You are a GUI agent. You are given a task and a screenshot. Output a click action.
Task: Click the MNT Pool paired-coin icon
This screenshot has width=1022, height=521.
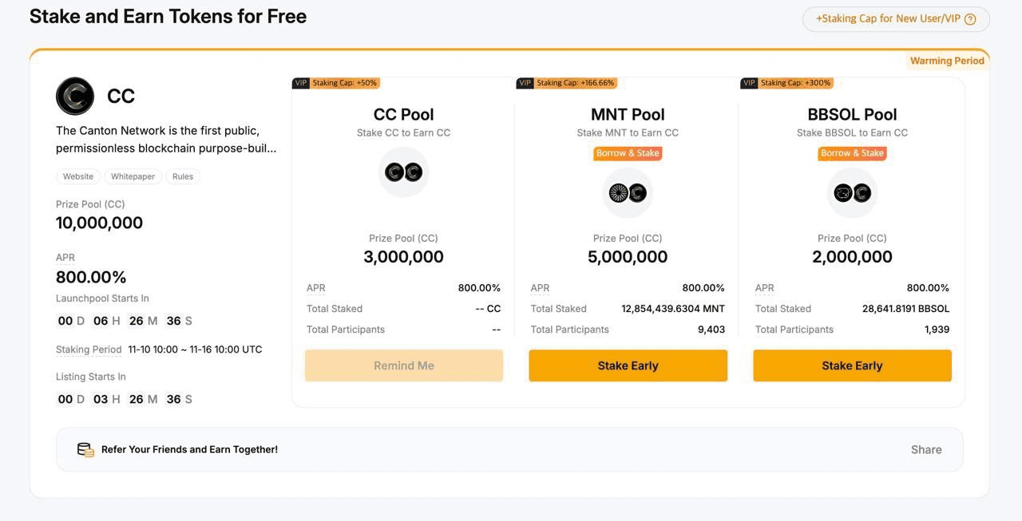[628, 192]
